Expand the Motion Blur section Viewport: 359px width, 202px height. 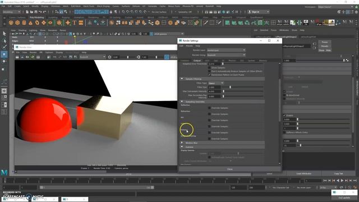[x=182, y=143]
